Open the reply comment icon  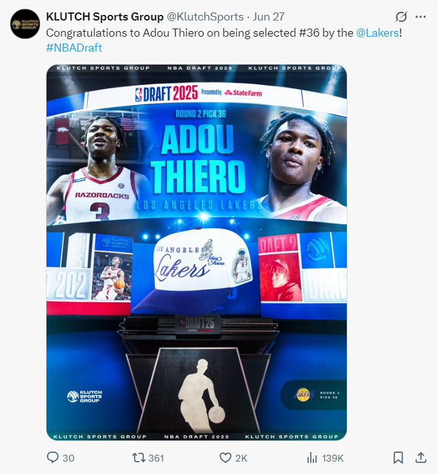pos(53,457)
